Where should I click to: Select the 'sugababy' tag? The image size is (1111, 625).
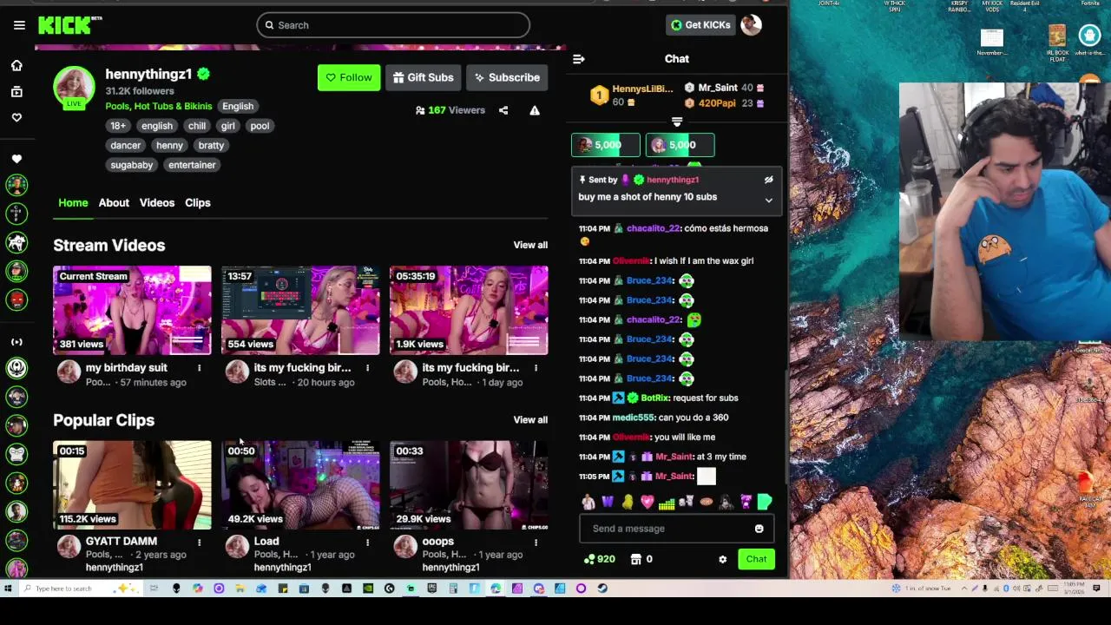point(131,165)
